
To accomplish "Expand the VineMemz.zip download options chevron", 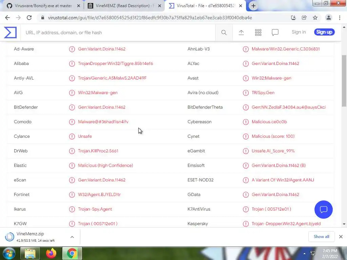I will tap(72, 237).
